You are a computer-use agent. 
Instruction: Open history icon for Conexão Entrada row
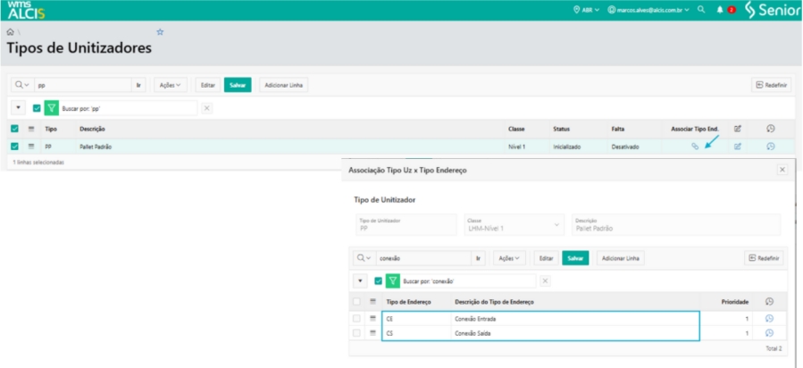[x=769, y=318]
